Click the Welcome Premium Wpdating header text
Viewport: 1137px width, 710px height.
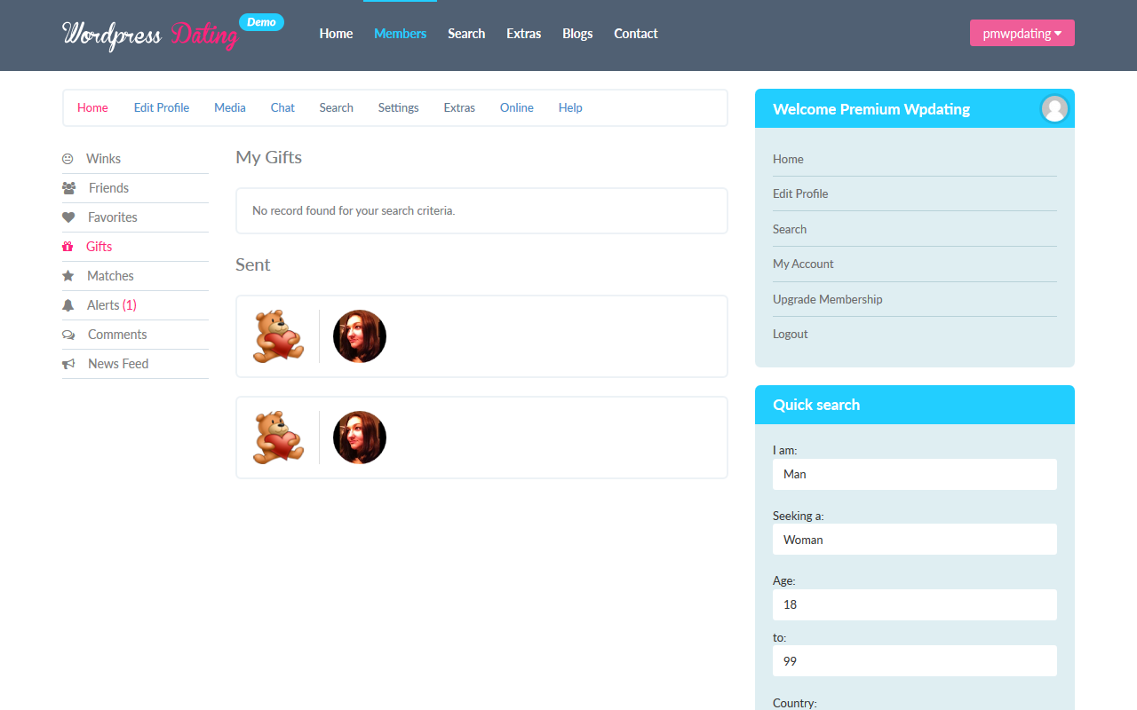point(871,109)
